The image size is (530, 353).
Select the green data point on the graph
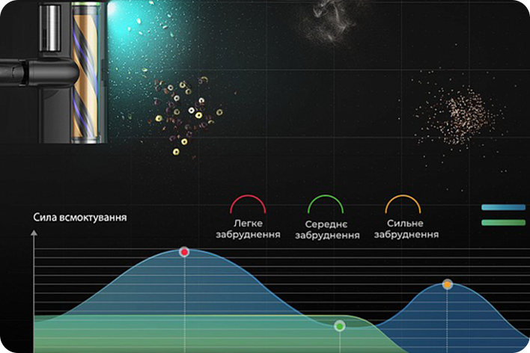pos(340,325)
